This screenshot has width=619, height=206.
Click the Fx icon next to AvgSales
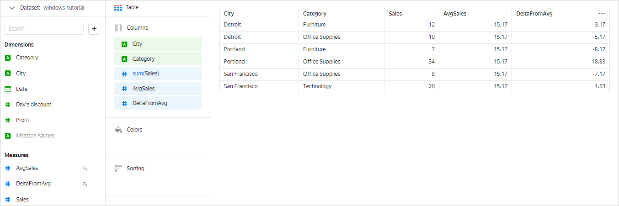pos(85,169)
